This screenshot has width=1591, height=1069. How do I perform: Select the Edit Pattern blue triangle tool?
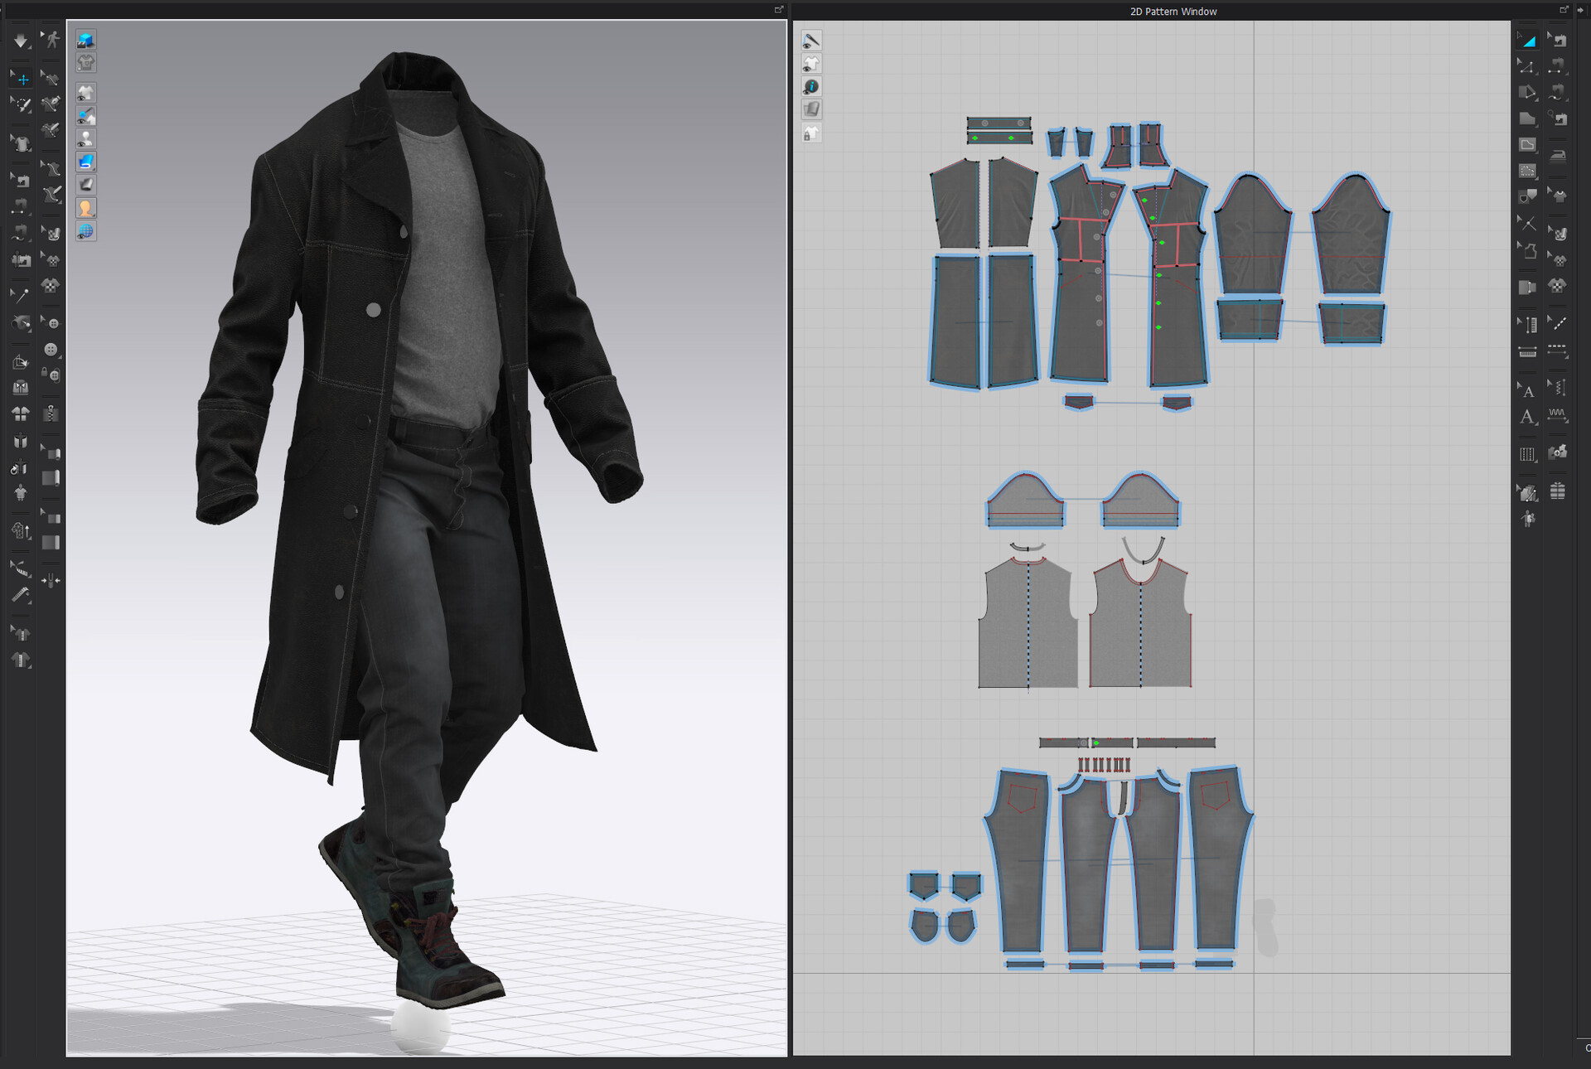pos(1527,41)
